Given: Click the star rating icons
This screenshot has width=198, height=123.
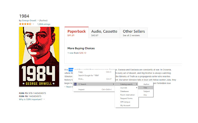Looking at the screenshot, I should point(25,24).
